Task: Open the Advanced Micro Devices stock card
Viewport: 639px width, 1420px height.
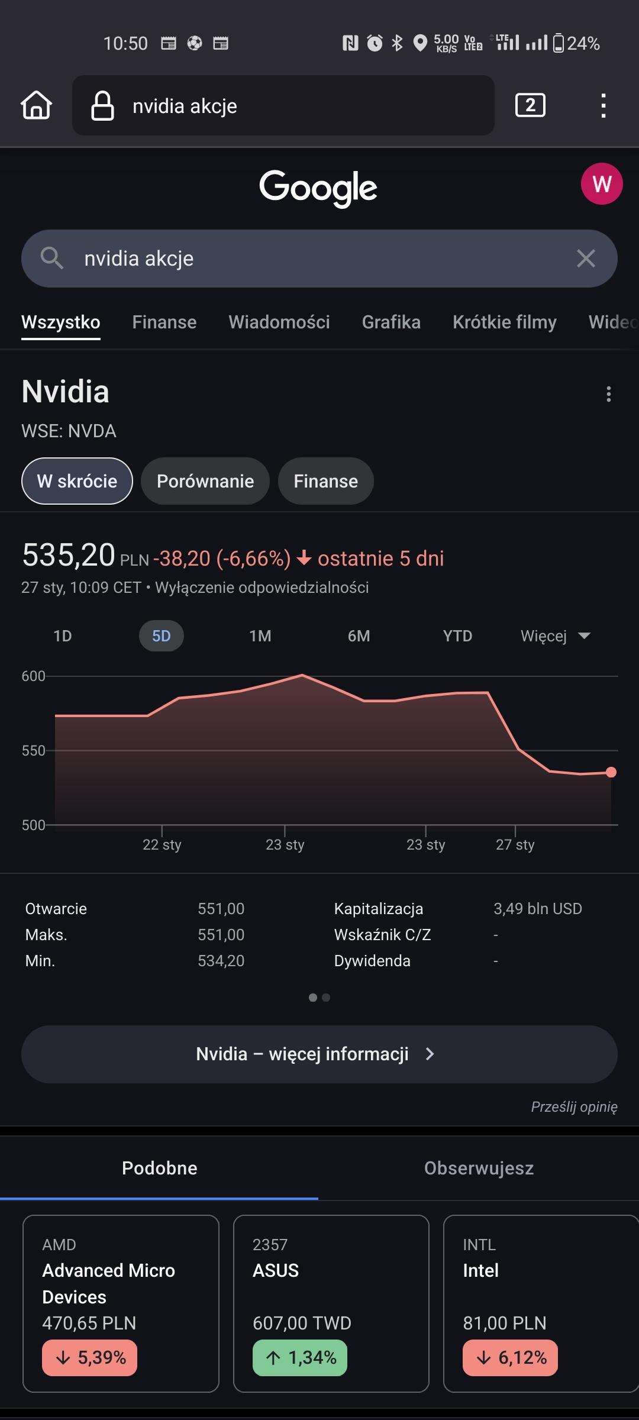Action: tap(121, 1303)
